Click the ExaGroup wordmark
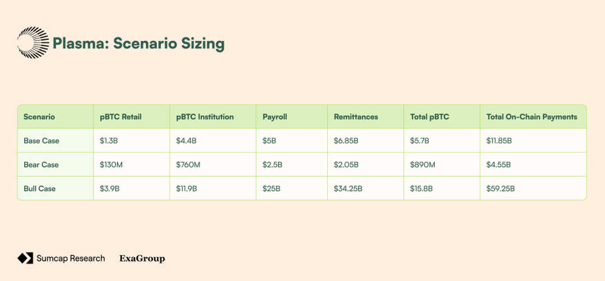Viewport: 605px width, 281px height. tap(142, 259)
